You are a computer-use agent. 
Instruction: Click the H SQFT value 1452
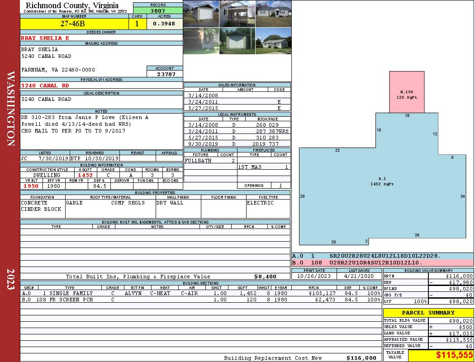(85, 175)
